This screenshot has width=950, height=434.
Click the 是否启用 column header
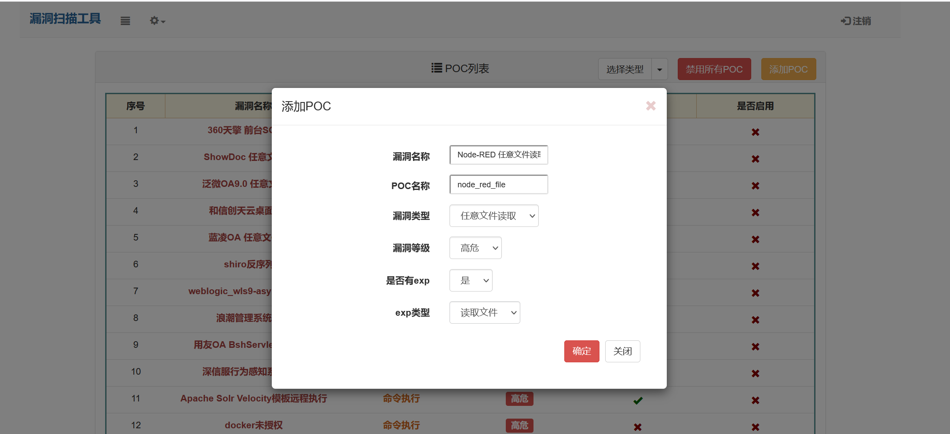(755, 106)
